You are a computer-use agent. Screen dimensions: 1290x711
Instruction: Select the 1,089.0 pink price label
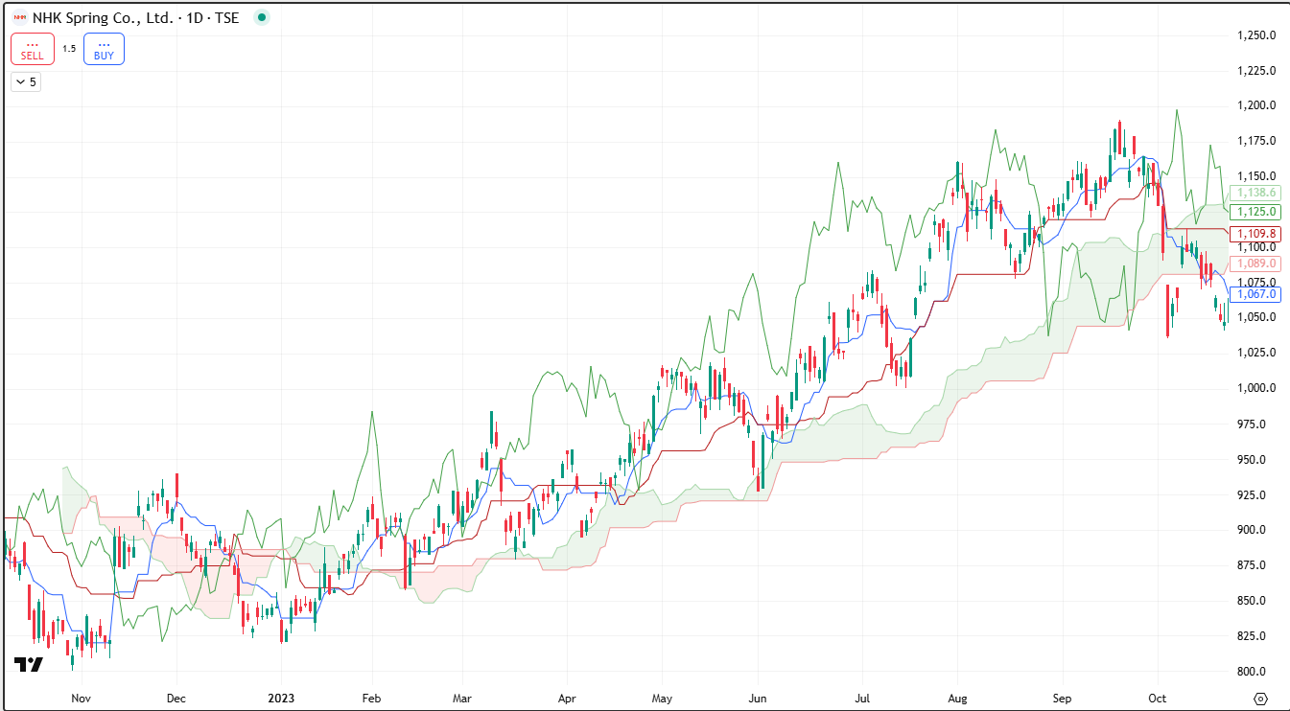1256,263
